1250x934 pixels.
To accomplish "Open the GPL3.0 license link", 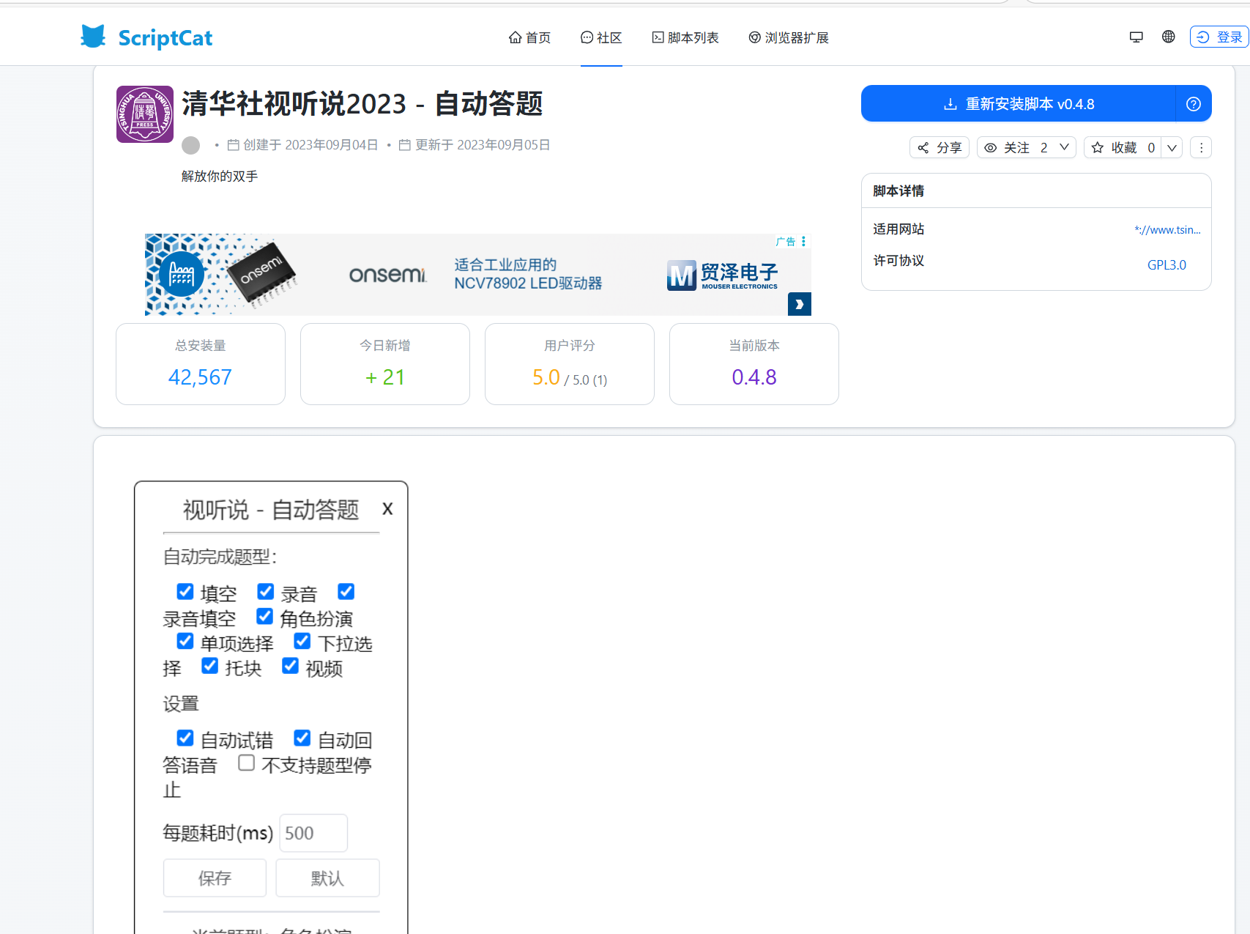I will (x=1166, y=265).
